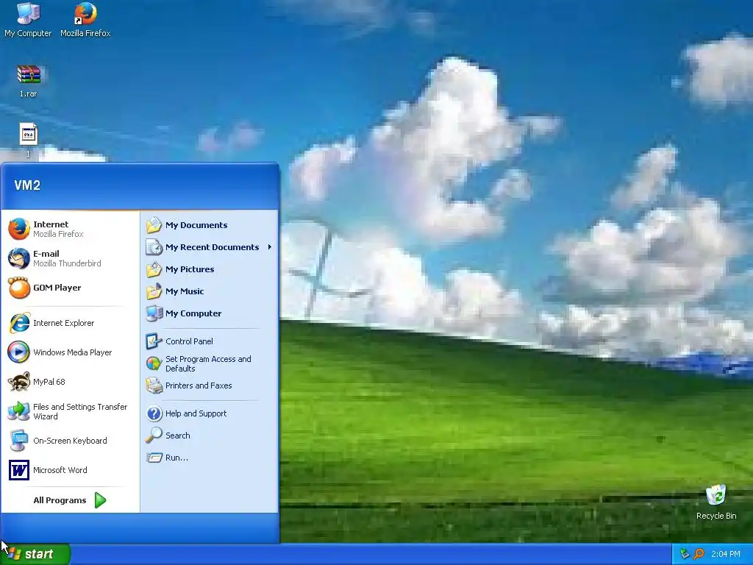The height and width of the screenshot is (565, 753).
Task: Click the network tray icon left of the orange magnifier
Action: (685, 554)
